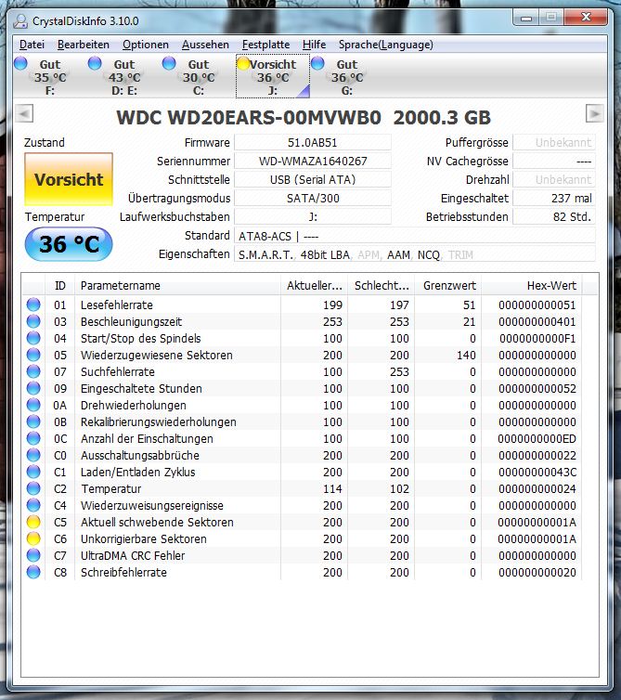Click the Grenzwert column header
The width and height of the screenshot is (621, 700).
(448, 286)
